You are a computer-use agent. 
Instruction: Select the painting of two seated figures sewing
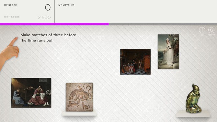[x=31, y=92]
